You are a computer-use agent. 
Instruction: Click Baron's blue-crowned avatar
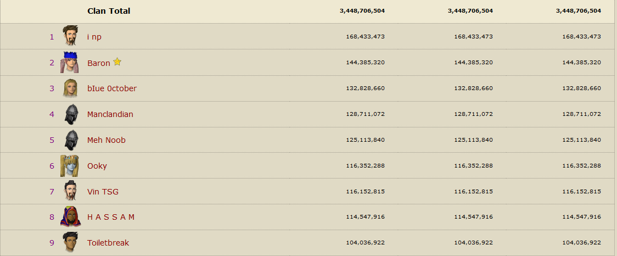tap(70, 63)
